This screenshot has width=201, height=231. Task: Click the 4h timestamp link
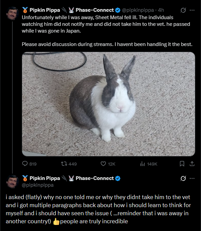click(x=161, y=10)
